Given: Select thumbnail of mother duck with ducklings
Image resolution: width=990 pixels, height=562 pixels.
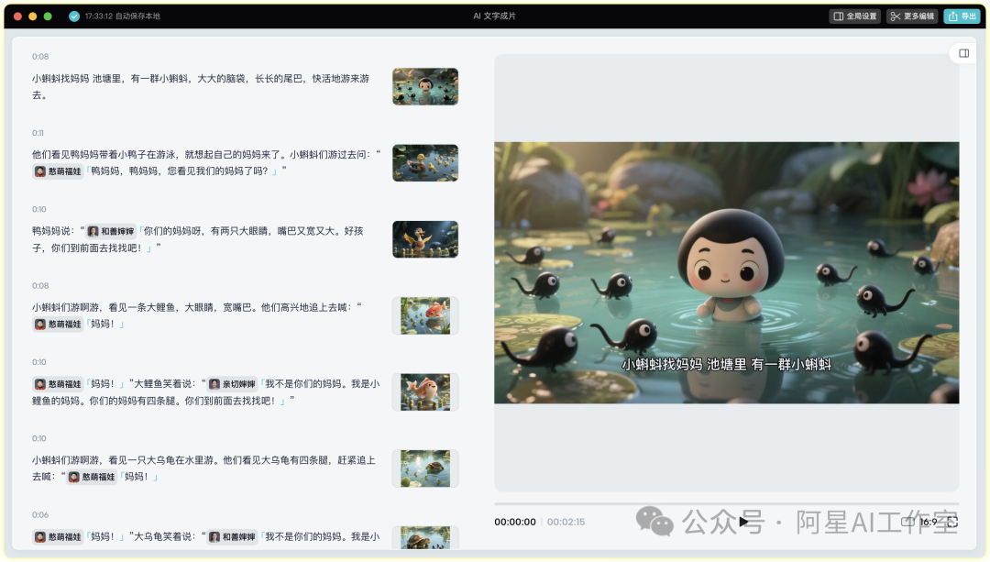Looking at the screenshot, I should pyautogui.click(x=425, y=163).
